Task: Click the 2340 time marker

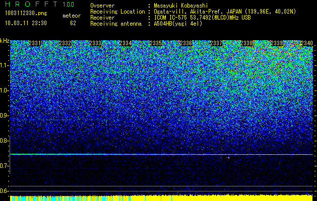Action: (x=307, y=43)
